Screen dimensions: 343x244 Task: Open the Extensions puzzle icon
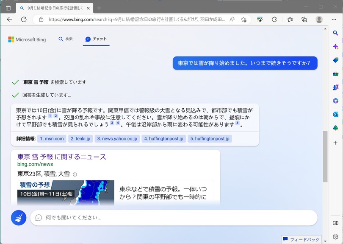pos(274,20)
